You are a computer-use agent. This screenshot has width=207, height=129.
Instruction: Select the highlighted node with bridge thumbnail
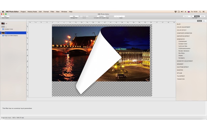pyautogui.click(x=13, y=33)
